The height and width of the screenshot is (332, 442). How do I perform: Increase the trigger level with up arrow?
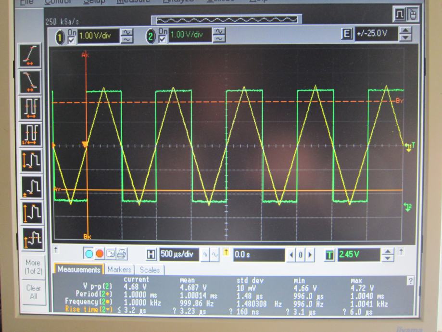click(x=389, y=251)
